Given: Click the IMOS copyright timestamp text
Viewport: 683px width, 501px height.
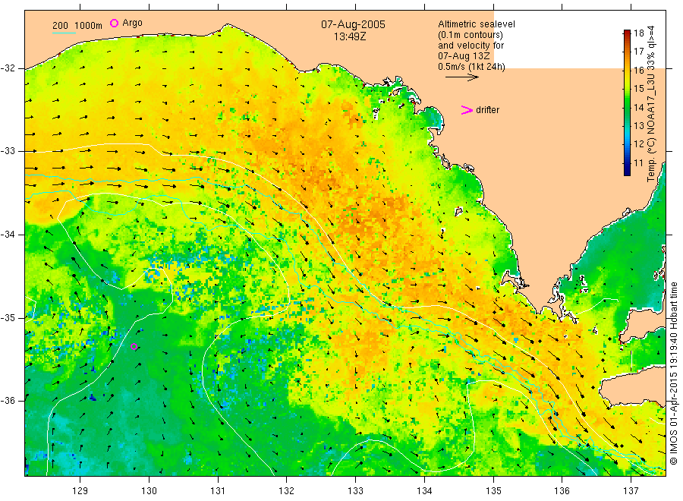Looking at the screenshot, I should point(673,373).
